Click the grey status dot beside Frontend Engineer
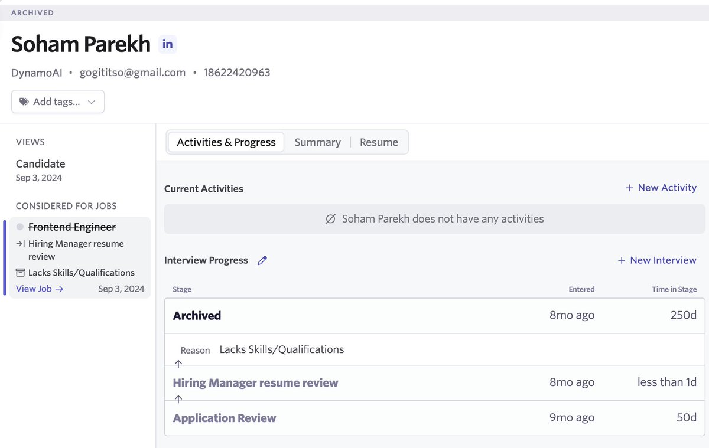 (x=20, y=227)
